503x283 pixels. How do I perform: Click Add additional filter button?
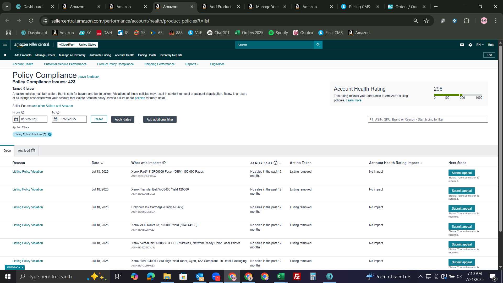tap(160, 119)
